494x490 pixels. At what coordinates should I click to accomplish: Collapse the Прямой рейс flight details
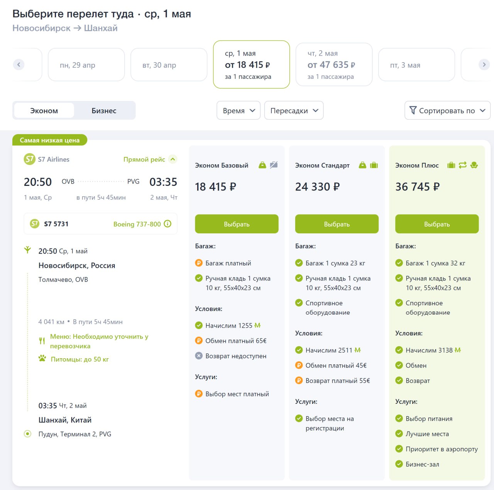click(x=173, y=159)
